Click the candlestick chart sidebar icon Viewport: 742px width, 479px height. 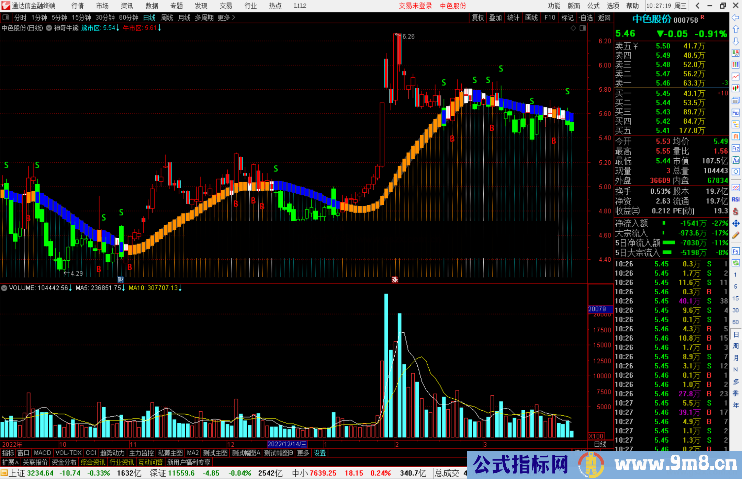click(x=735, y=89)
